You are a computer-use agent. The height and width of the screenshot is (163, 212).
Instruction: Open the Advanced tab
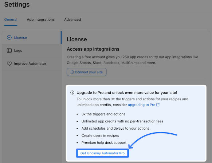tap(72, 20)
